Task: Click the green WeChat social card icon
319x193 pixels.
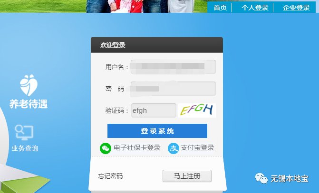Action: [x=106, y=148]
